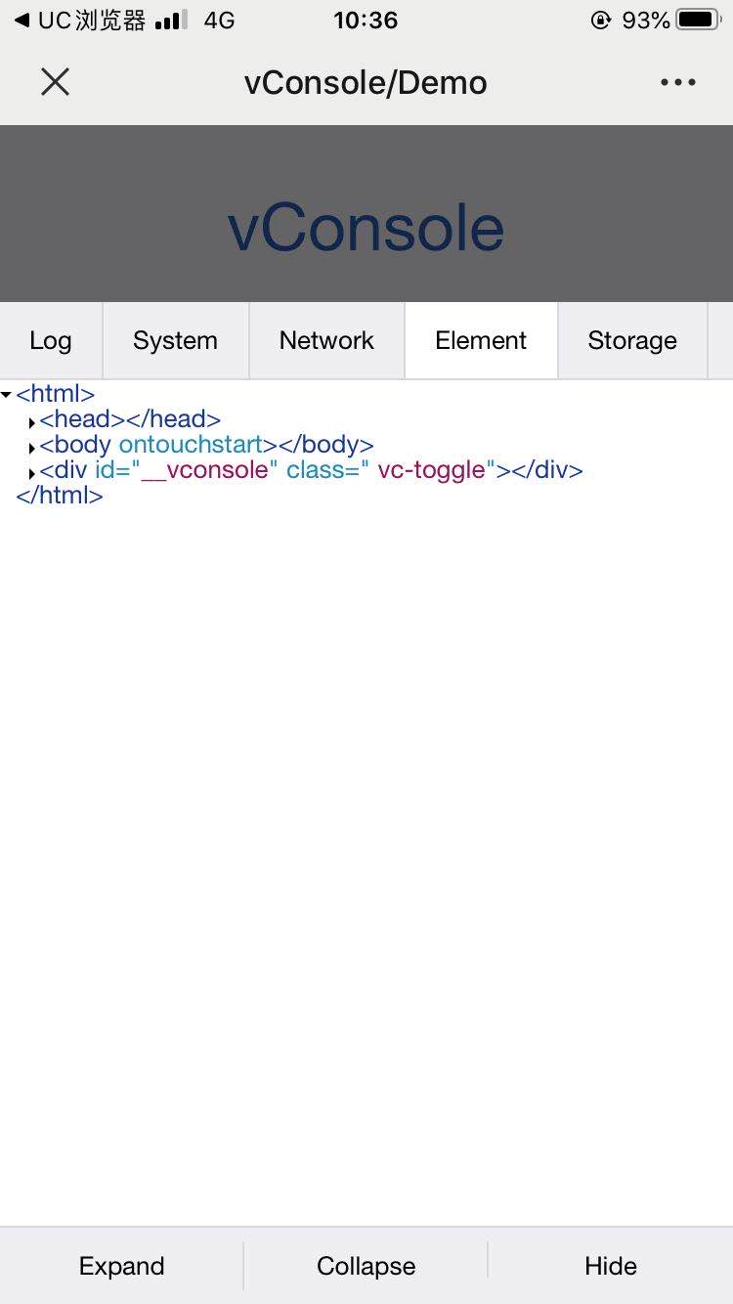Tap the rotation lock status icon
733x1304 pixels.
[x=601, y=20]
